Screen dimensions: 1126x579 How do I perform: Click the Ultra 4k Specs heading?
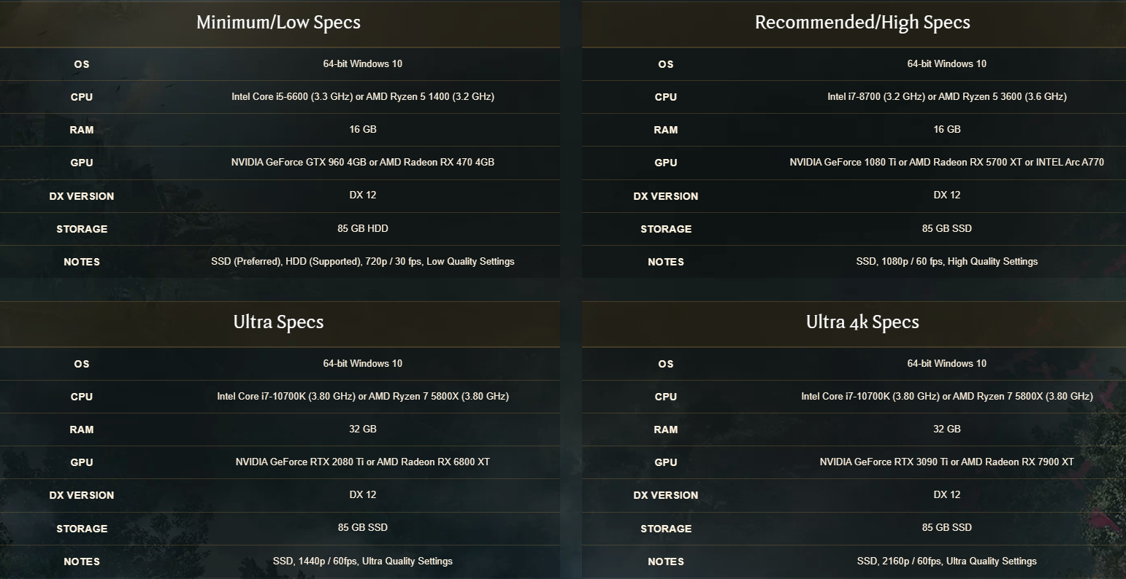point(862,322)
